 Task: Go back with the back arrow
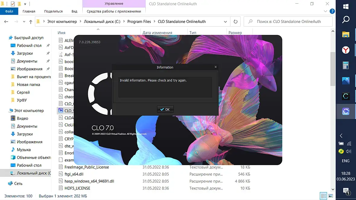6,21
